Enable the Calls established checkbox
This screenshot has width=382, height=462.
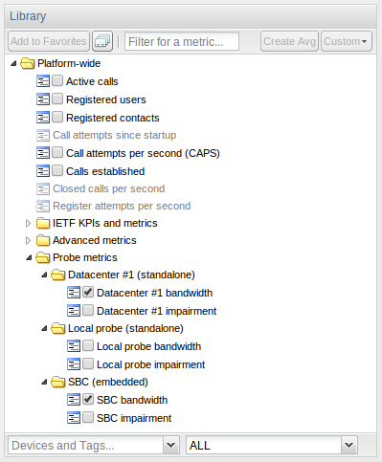(57, 170)
